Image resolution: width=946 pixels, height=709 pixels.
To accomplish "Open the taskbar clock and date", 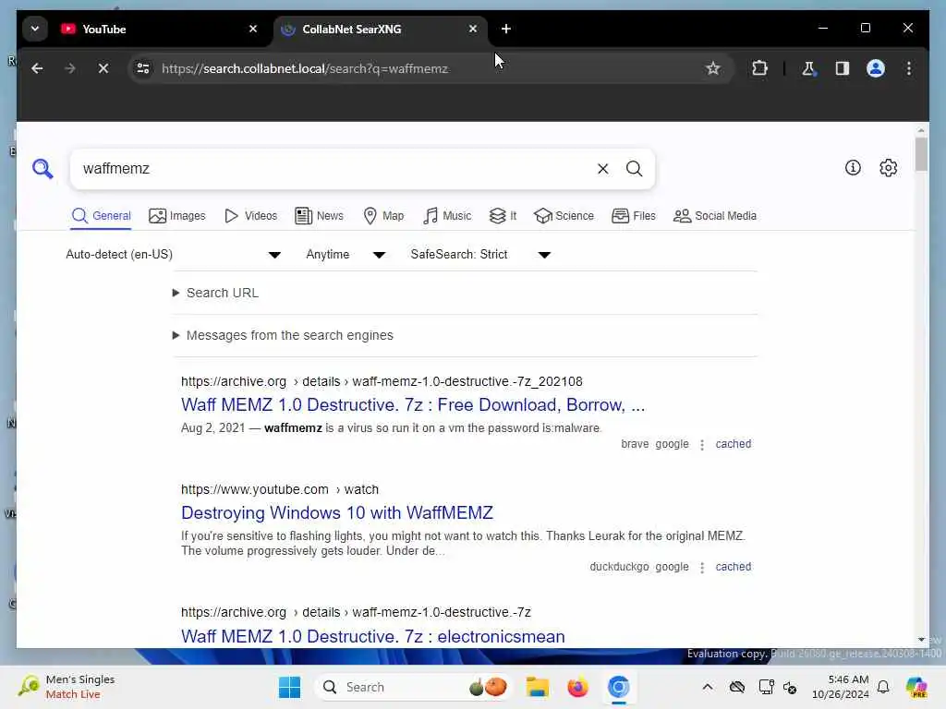I will [840, 687].
